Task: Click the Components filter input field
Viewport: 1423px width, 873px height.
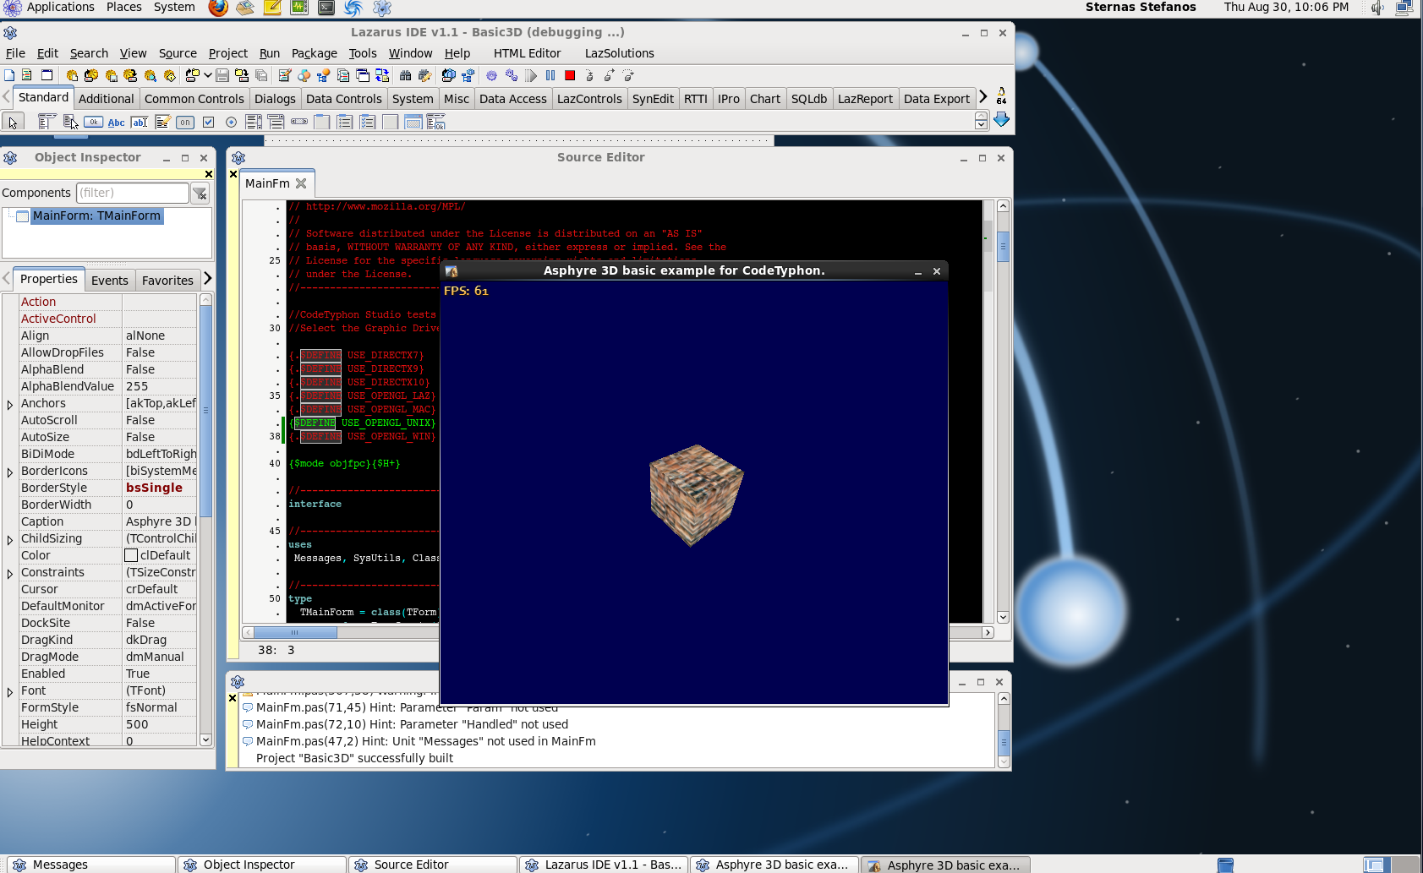Action: point(133,193)
